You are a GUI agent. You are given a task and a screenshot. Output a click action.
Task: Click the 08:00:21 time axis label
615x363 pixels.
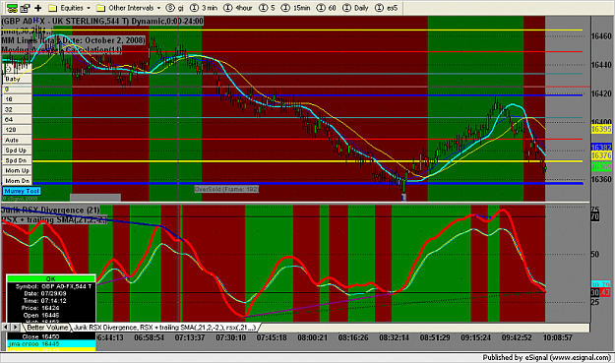pyautogui.click(x=312, y=337)
